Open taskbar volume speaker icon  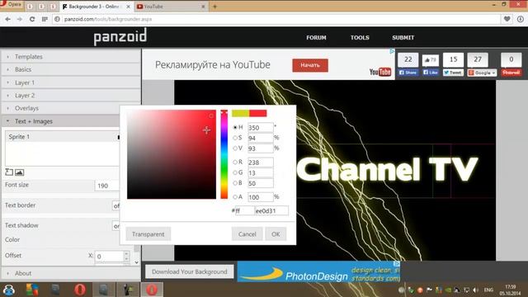point(475,290)
